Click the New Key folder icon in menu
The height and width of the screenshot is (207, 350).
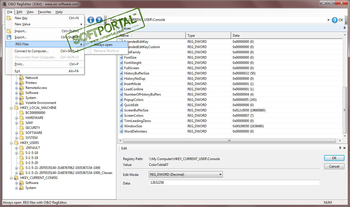pyautogui.click(x=9, y=18)
